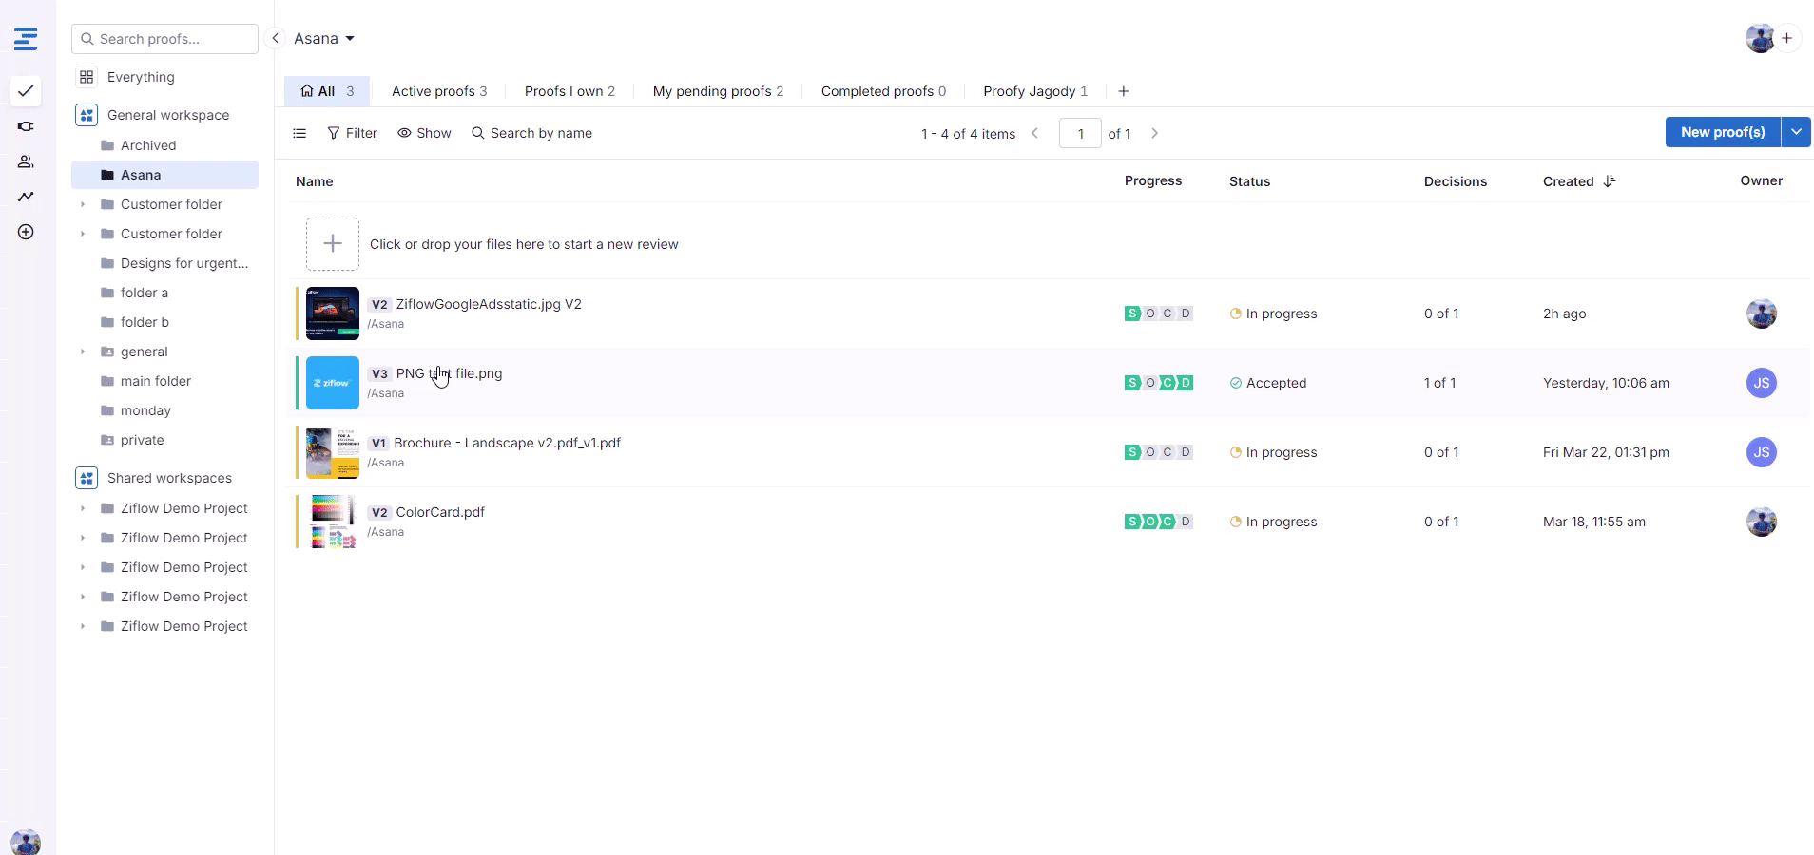Click the circled plus icon in left rail

(26, 232)
